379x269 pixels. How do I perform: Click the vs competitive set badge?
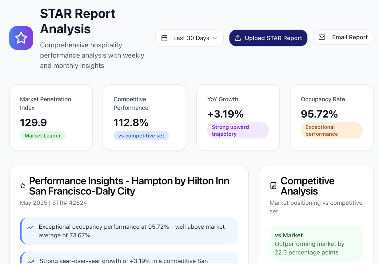click(141, 135)
